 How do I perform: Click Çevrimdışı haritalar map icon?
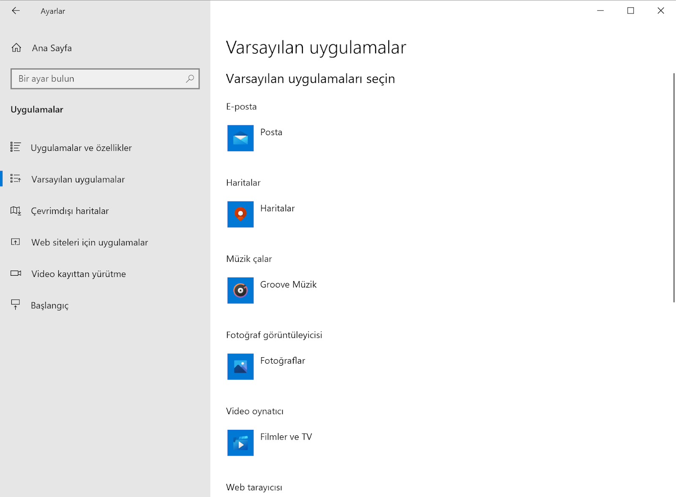click(x=16, y=210)
